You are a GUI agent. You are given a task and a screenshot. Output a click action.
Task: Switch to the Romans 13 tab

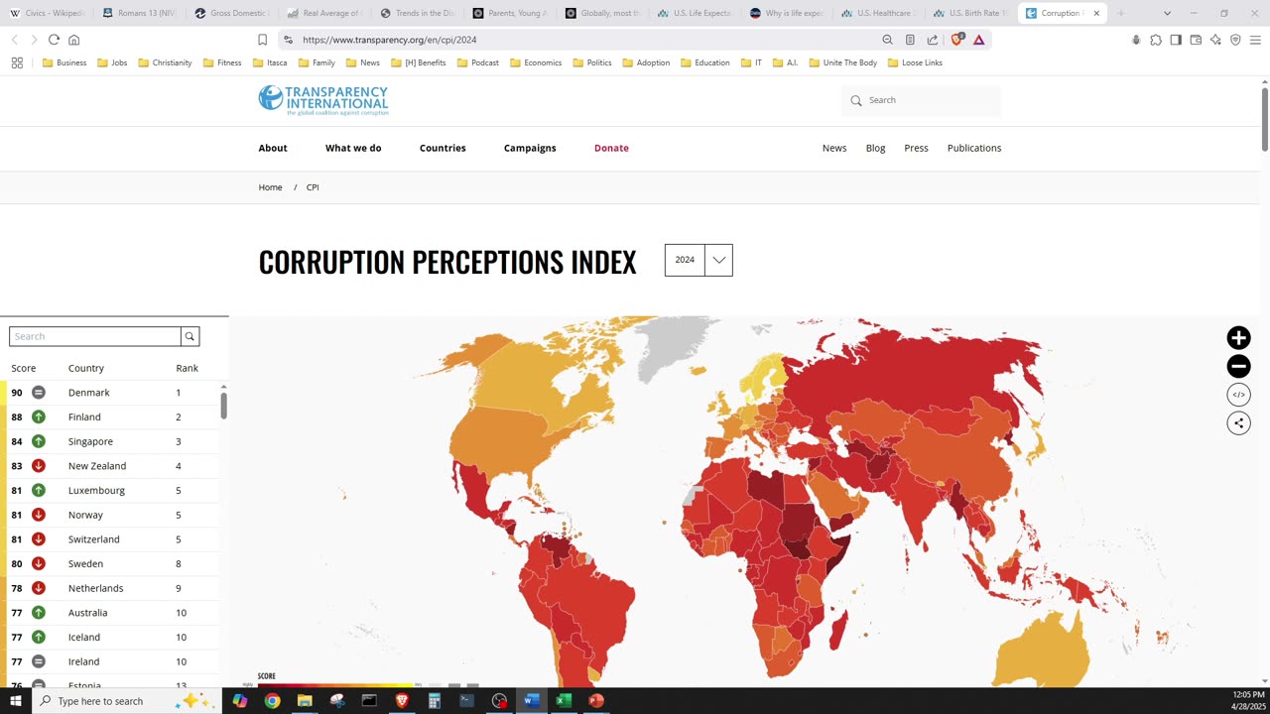pyautogui.click(x=139, y=13)
